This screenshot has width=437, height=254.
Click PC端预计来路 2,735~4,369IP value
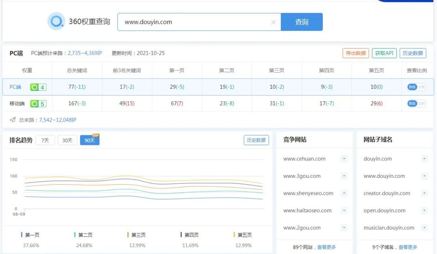[85, 53]
